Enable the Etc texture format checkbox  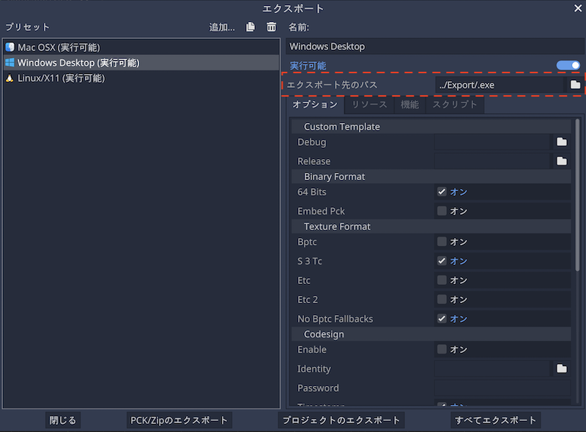(442, 280)
